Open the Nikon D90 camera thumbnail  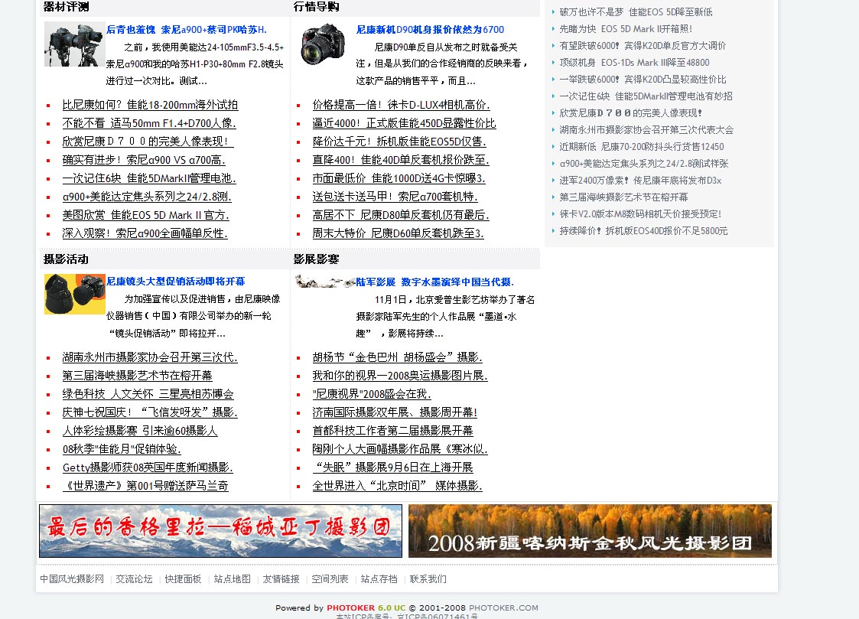324,44
